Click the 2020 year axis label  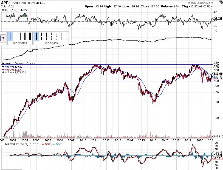click(x=200, y=140)
